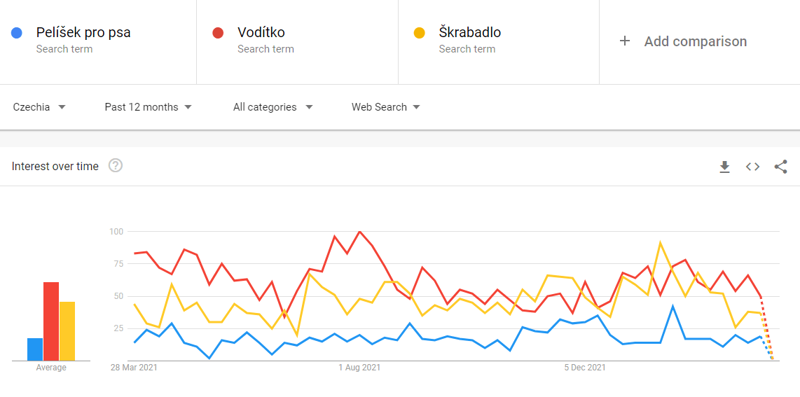Click the red dot beside Vodítko
800x397 pixels.
pos(218,33)
